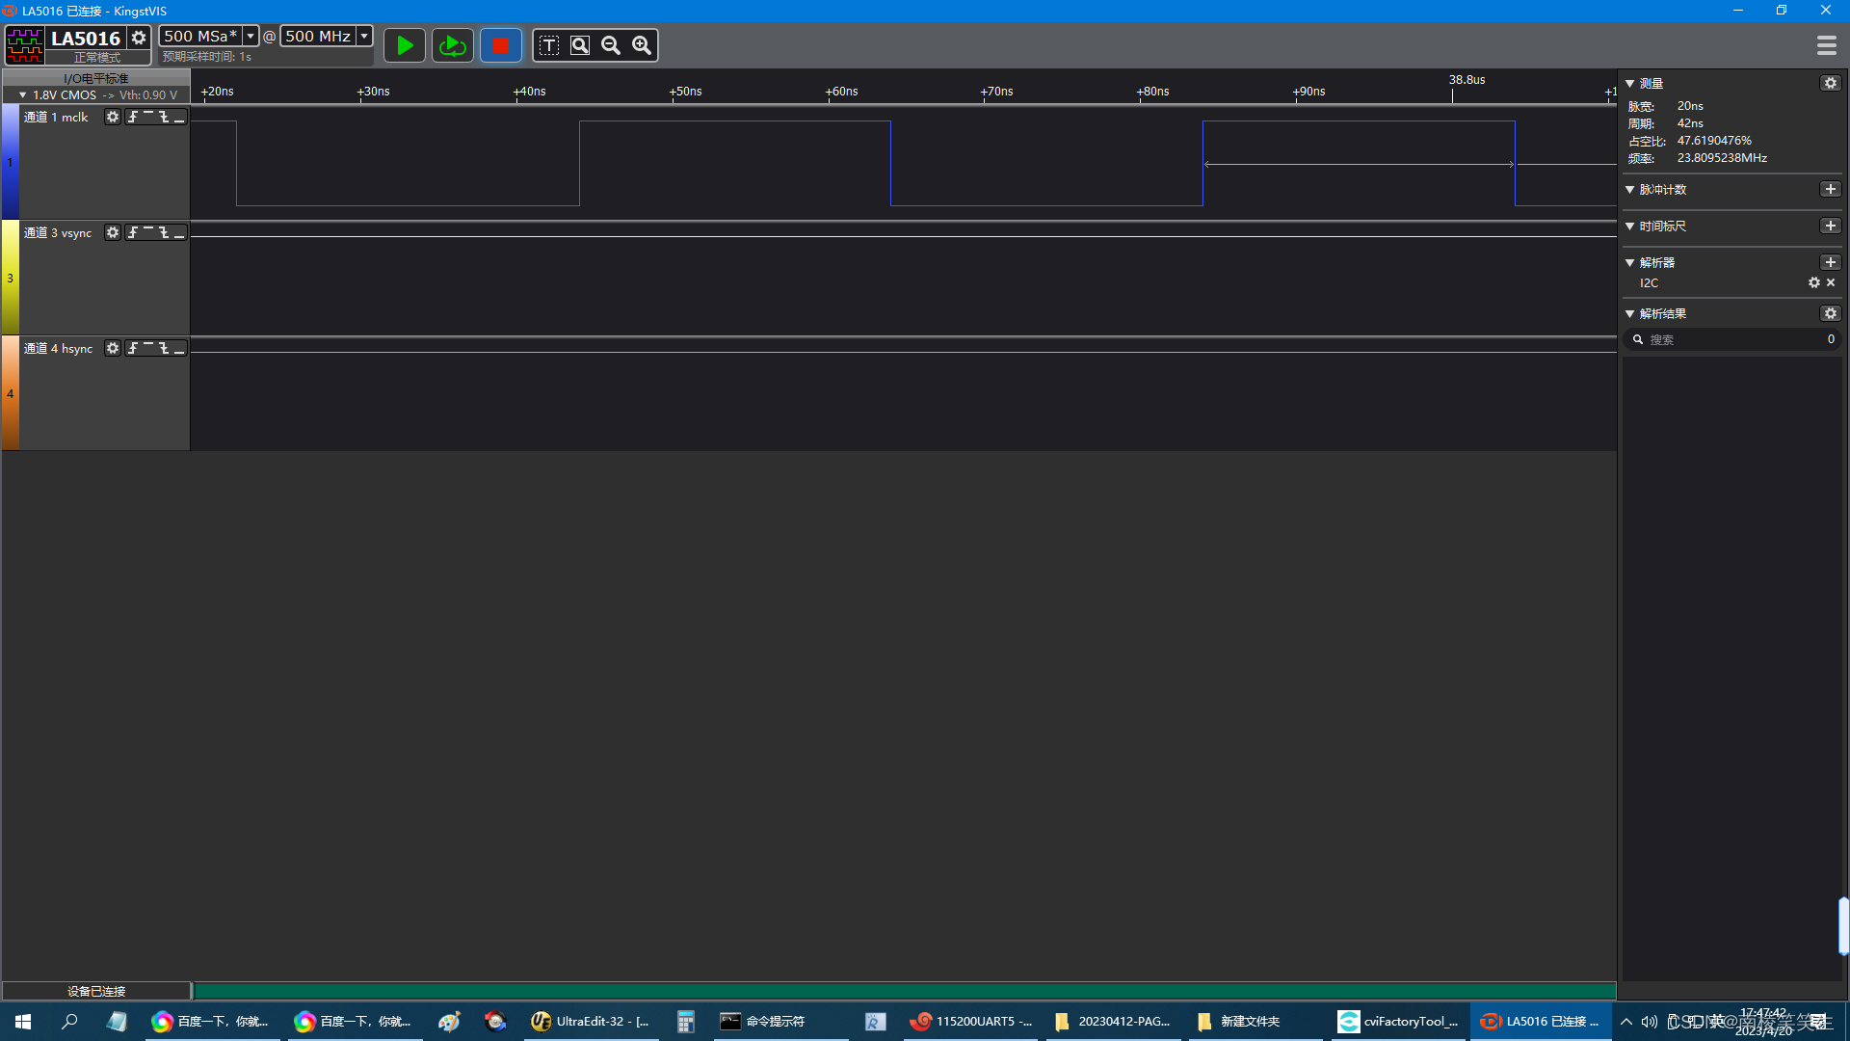Start repeated loop capture
Screen dimensions: 1850x1041
(452, 45)
